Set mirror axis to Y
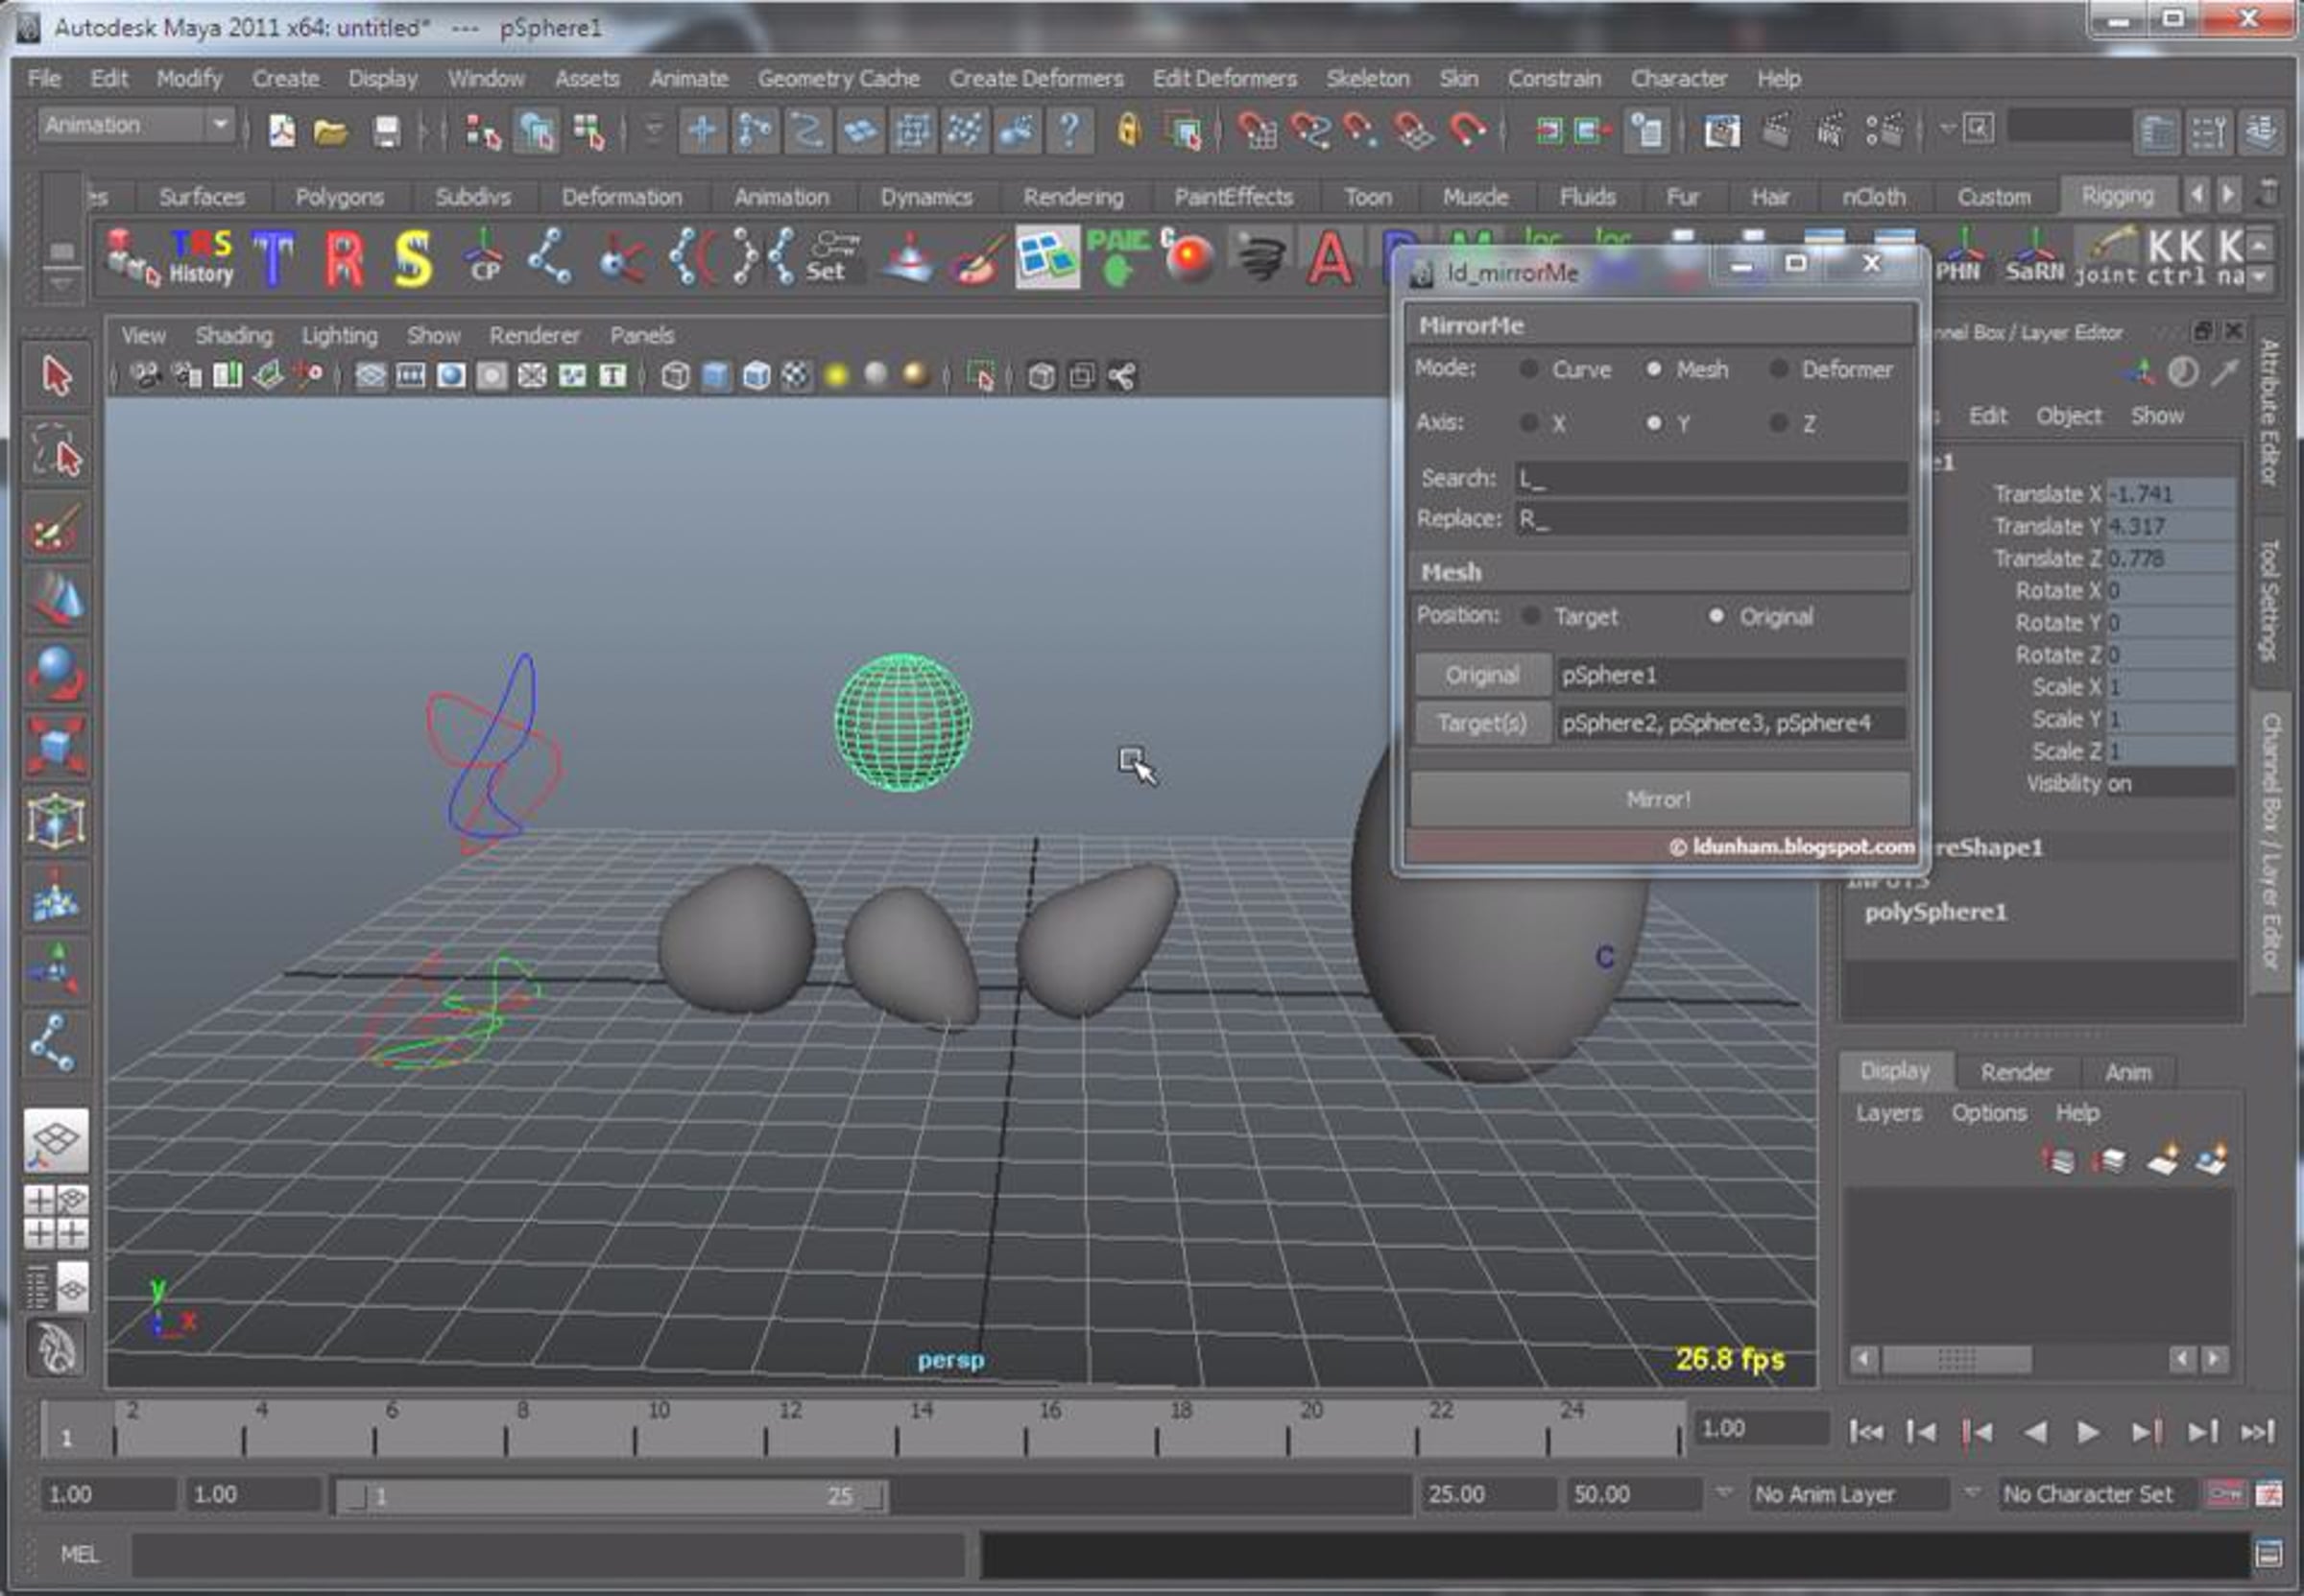This screenshot has width=2304, height=1596. [x=1654, y=423]
